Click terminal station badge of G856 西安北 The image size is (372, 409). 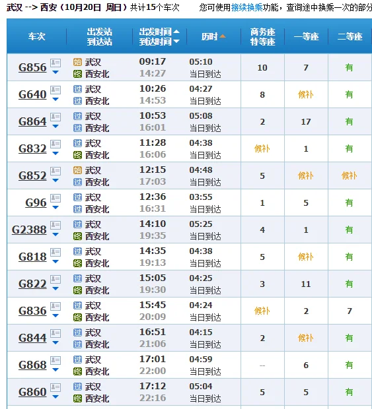(x=77, y=74)
